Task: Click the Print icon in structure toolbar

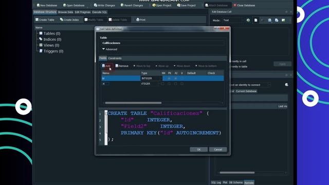Action: pyautogui.click(x=138, y=20)
